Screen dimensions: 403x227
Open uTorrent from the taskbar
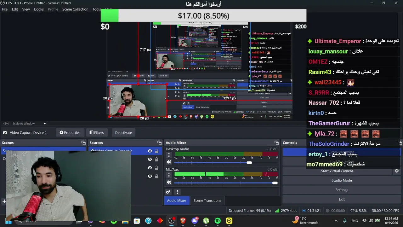206,221
